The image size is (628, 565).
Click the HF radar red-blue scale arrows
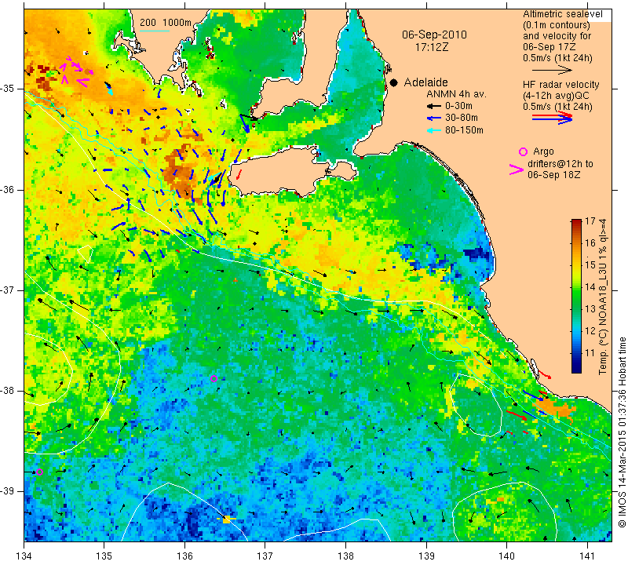click(552, 118)
